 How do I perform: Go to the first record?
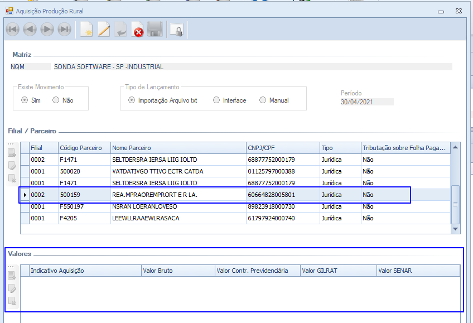pos(12,30)
